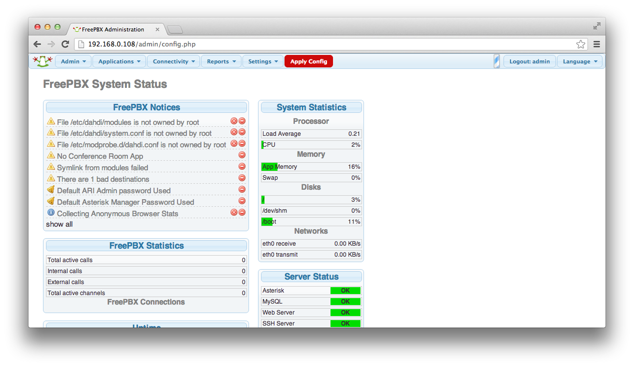Ignore the Collecting Anonymous Browser Stats notice
This screenshot has width=634, height=367.
tap(242, 213)
